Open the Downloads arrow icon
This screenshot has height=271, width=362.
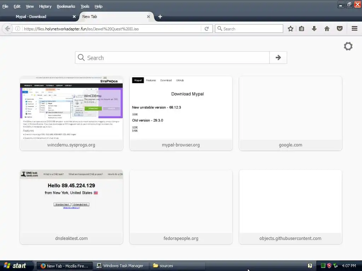314,29
